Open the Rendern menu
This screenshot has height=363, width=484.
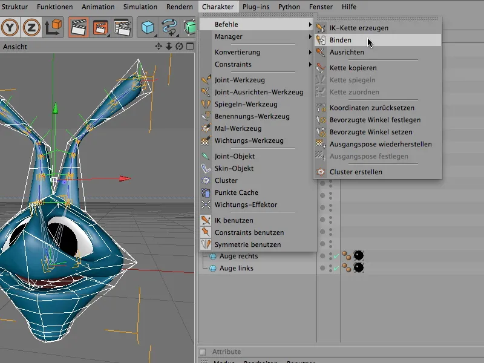click(179, 7)
